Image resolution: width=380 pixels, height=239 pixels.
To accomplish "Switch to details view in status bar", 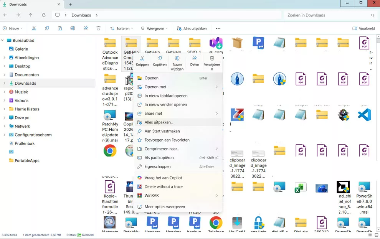I will (x=370, y=235).
